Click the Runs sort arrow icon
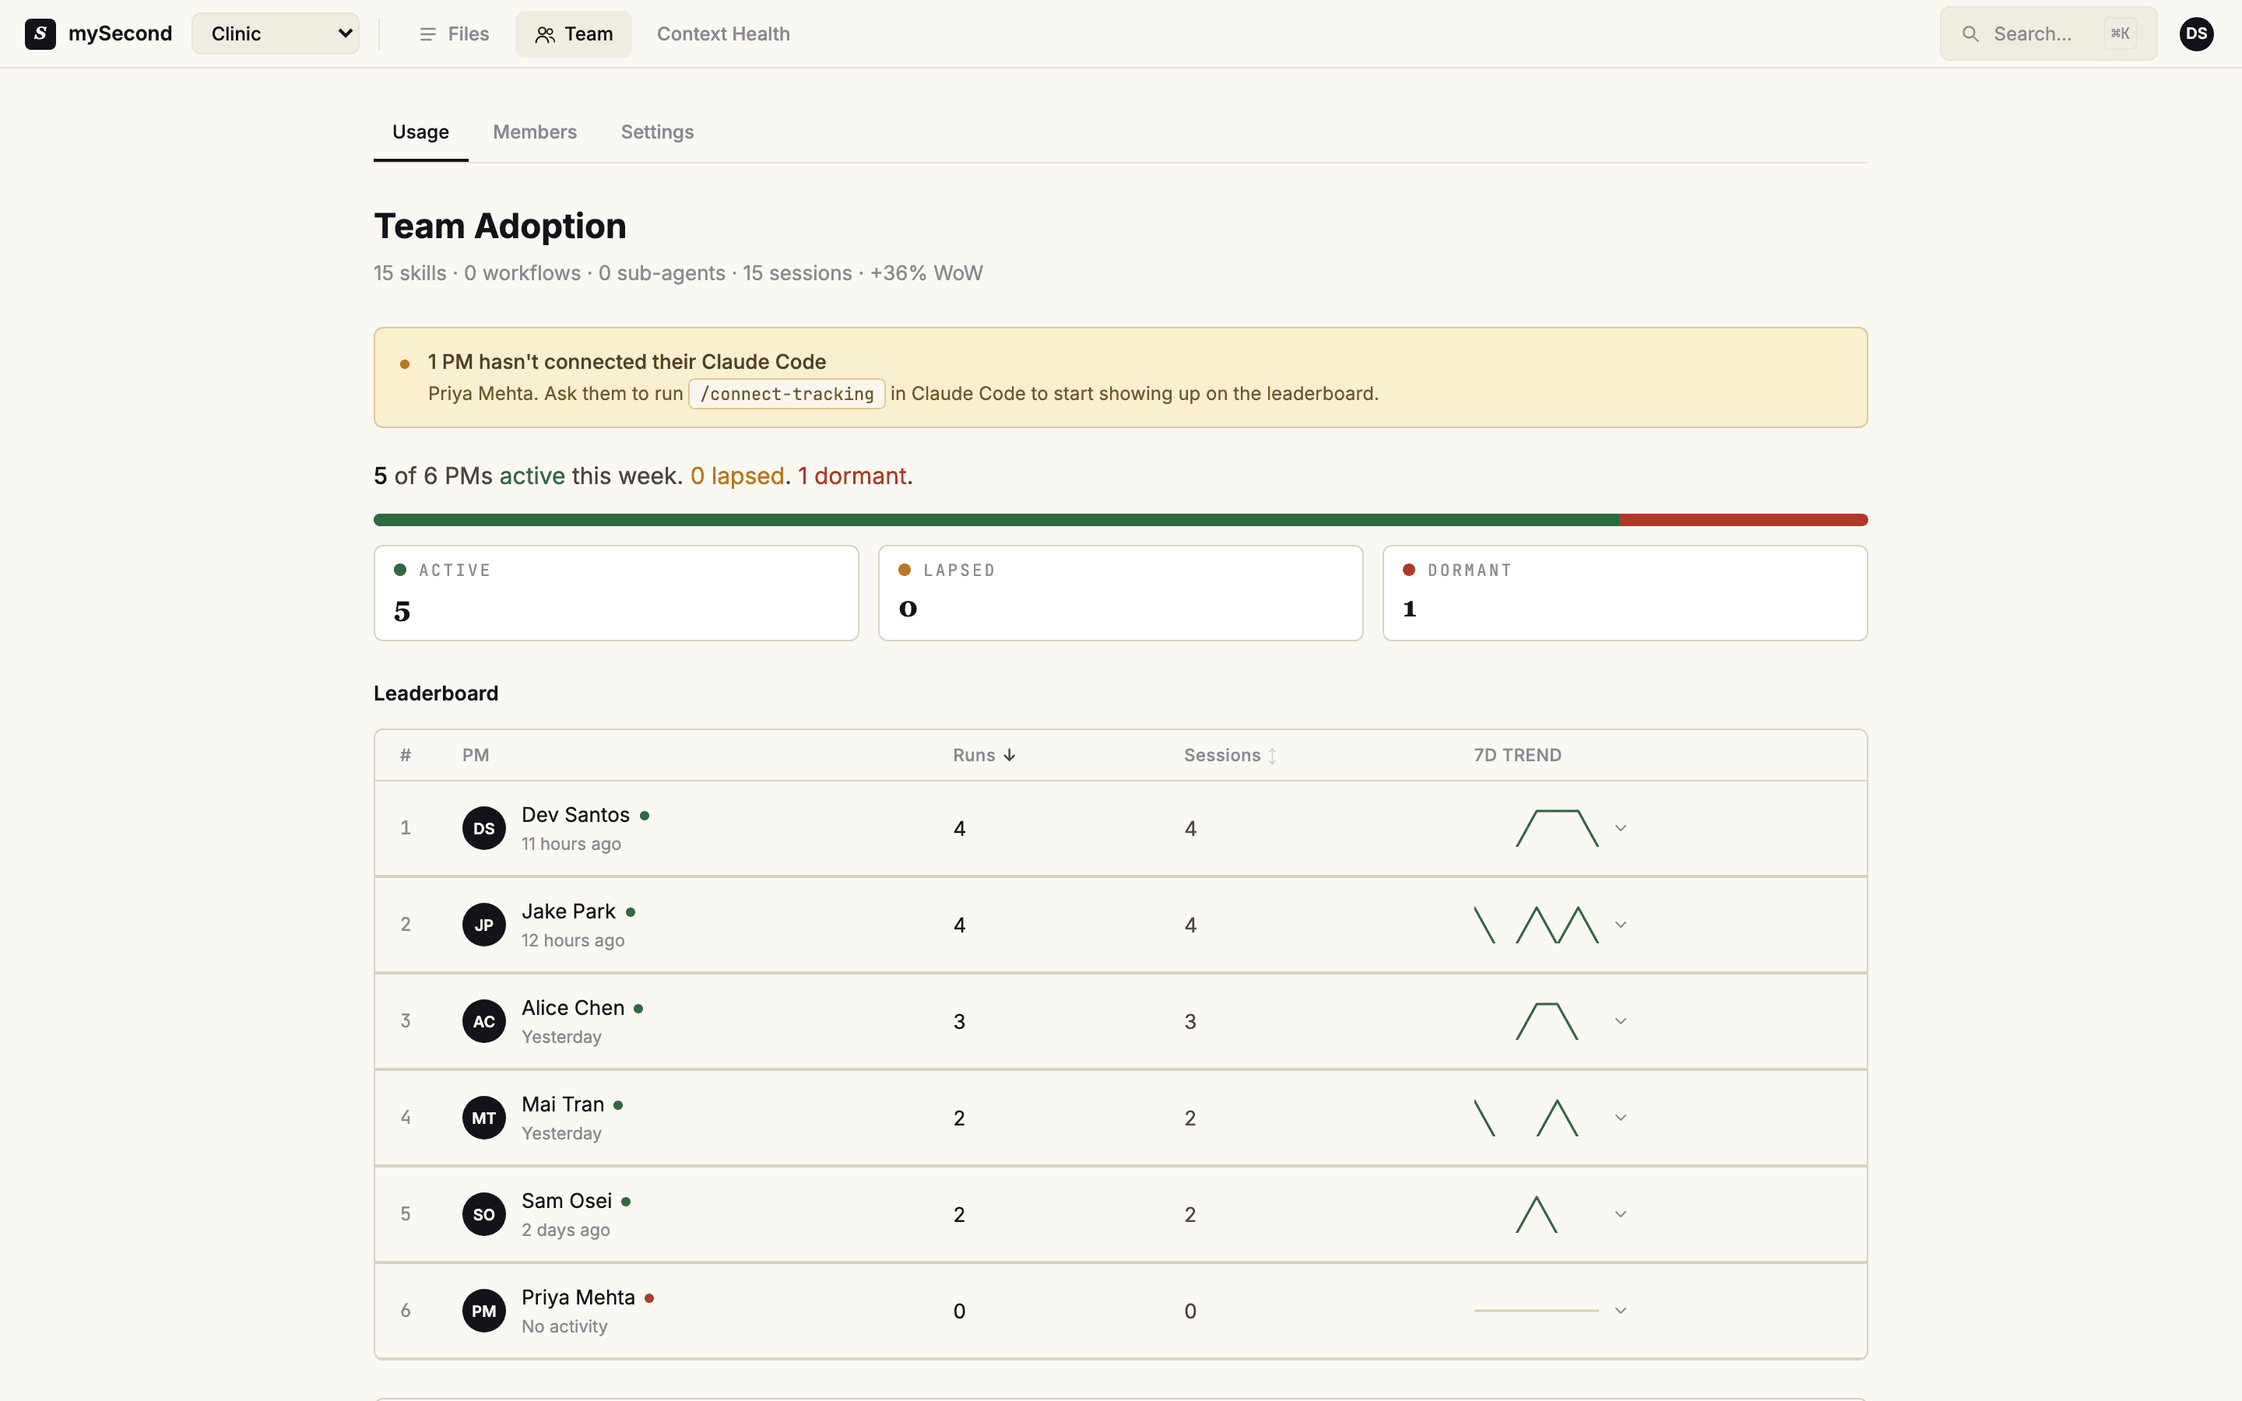Image resolution: width=2242 pixels, height=1401 pixels. pos(1010,755)
